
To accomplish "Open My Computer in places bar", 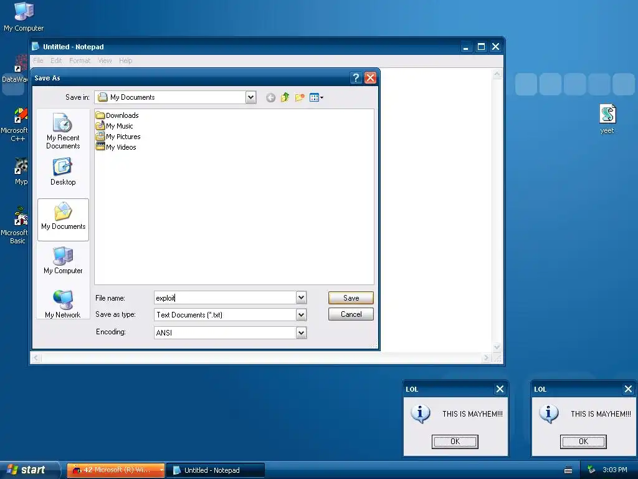I will 63,261.
